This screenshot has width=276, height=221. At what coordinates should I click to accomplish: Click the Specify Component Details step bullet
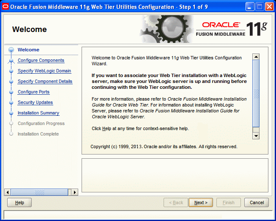(11, 82)
